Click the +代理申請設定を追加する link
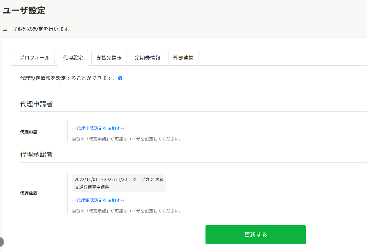 pos(98,128)
